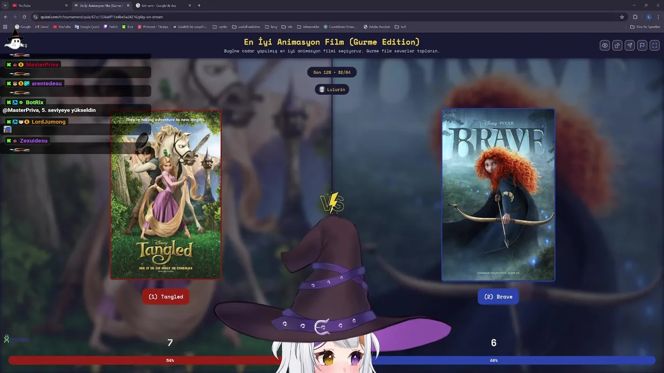The image size is (664, 373).
Task: Expand the kofi bookmark folder
Action: [400, 26]
